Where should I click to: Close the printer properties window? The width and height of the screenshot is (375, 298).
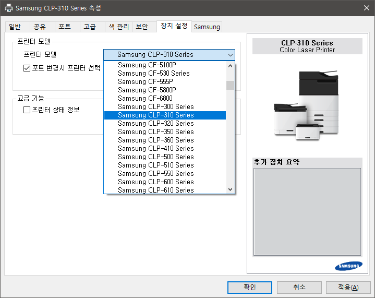[x=366, y=8]
